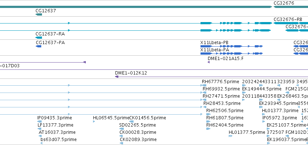The width and height of the screenshot is (308, 145).
Task: Open the RH28453.5prime EST label
Action: tap(222, 103)
